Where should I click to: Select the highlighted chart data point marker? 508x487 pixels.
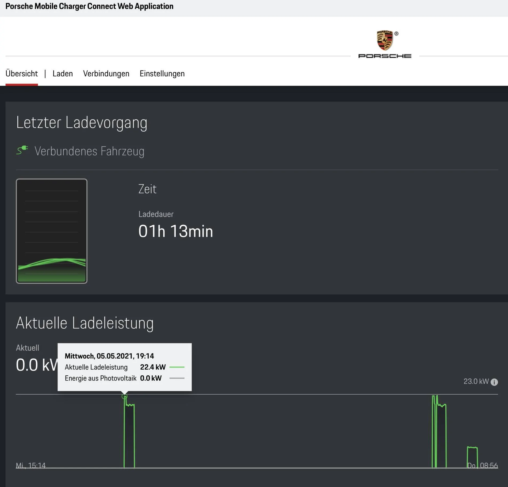(x=124, y=396)
